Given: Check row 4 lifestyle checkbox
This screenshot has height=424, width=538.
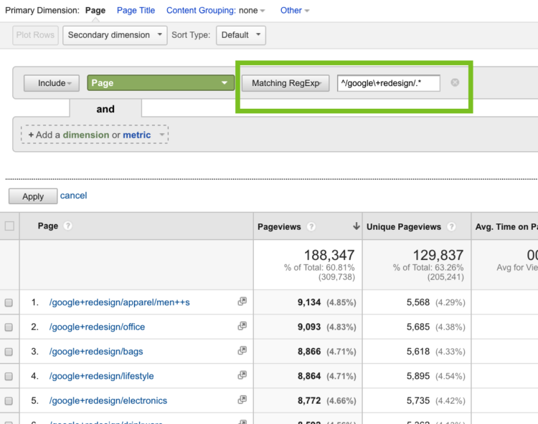Looking at the screenshot, I should (x=9, y=377).
